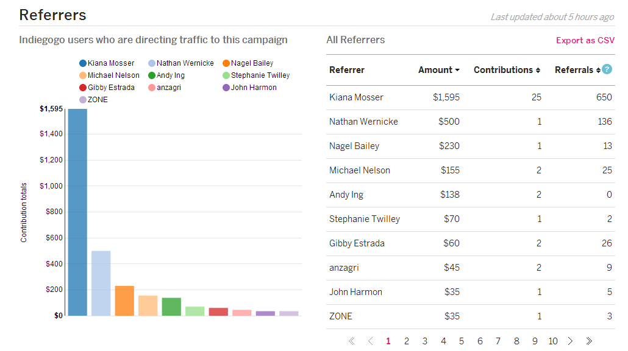
Task: Sort table by Amount column
Action: coord(438,70)
